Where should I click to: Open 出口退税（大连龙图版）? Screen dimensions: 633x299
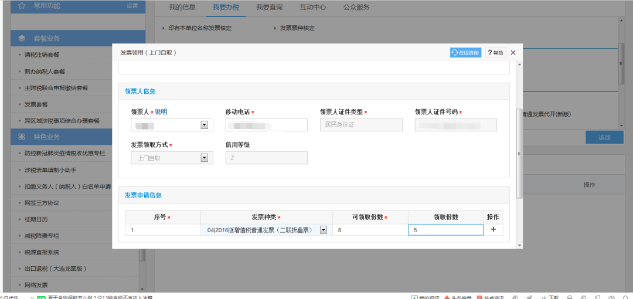coord(56,269)
